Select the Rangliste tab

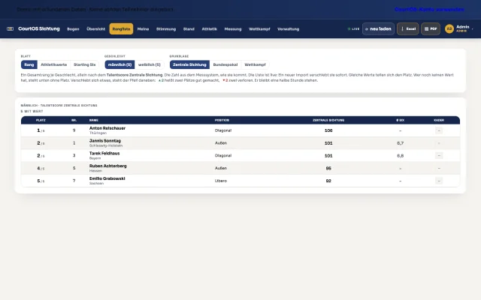click(x=121, y=29)
